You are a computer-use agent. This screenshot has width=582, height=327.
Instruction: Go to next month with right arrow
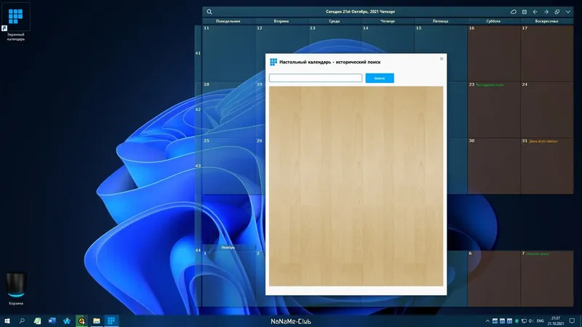click(x=546, y=12)
